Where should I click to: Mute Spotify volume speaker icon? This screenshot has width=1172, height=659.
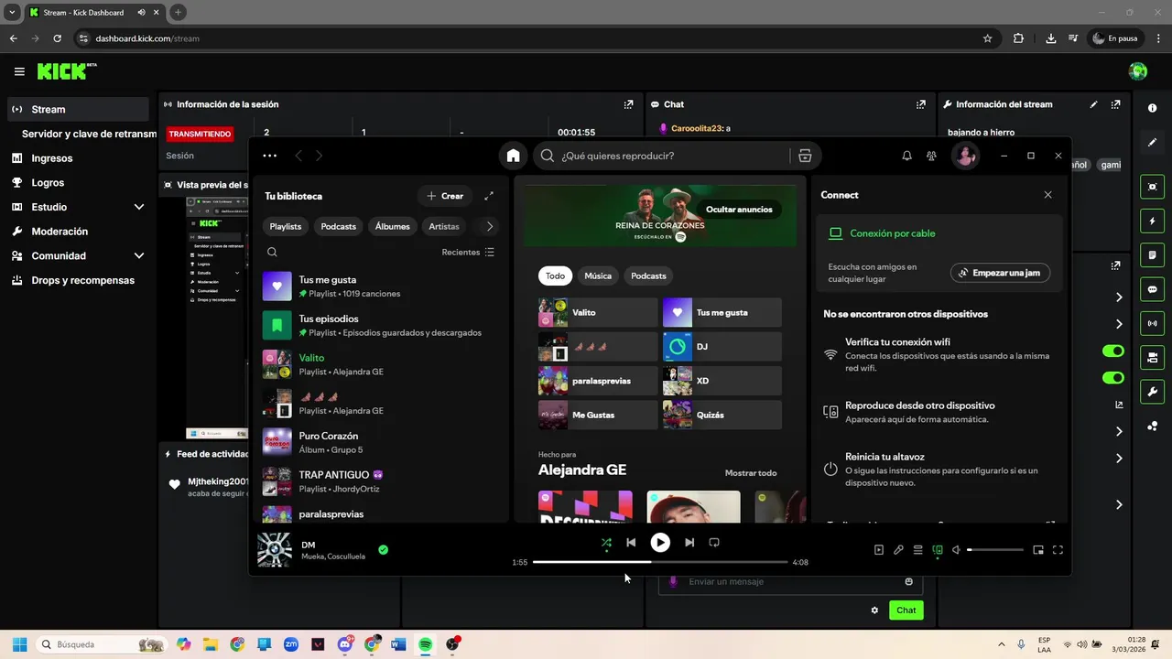[x=956, y=550]
